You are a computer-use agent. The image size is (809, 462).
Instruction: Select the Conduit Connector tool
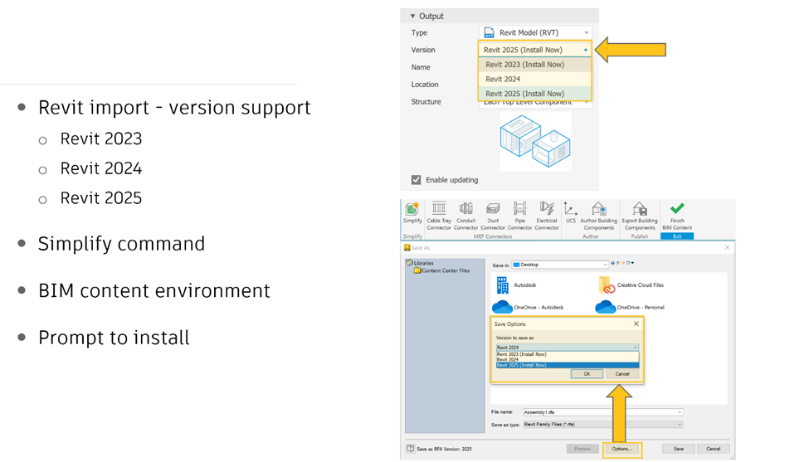[x=465, y=209]
